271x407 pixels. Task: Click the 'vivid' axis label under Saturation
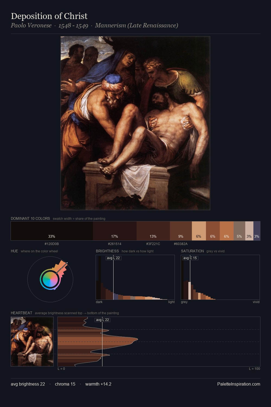pyautogui.click(x=256, y=302)
